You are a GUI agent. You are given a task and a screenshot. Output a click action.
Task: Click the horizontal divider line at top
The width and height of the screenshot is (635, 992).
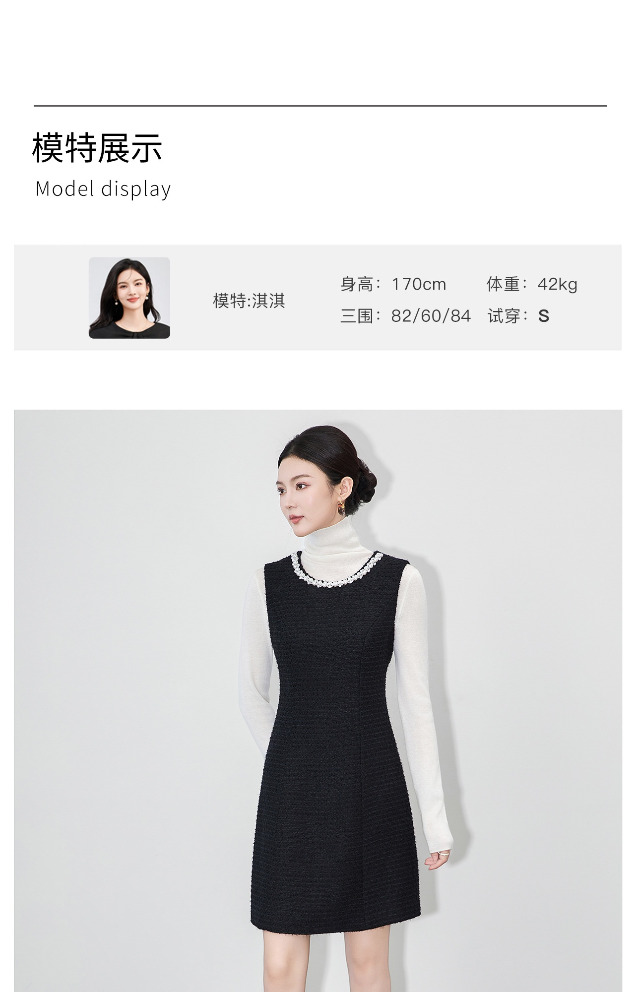coord(320,106)
